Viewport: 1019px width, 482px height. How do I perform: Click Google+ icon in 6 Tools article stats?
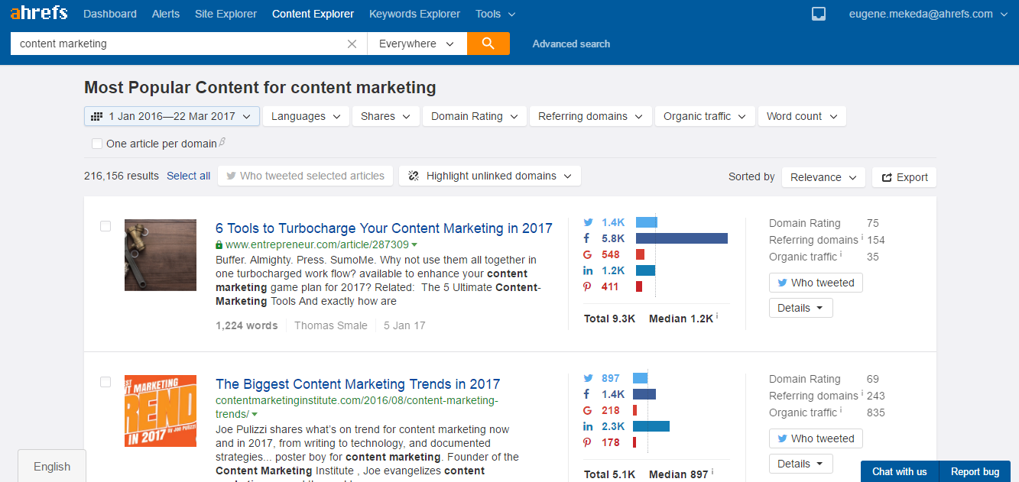587,254
